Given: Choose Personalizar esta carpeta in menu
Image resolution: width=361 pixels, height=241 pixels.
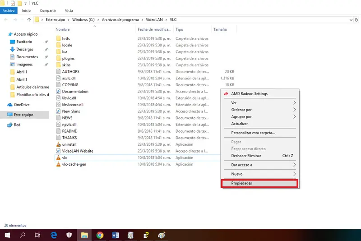Looking at the screenshot, I should click(260, 133).
